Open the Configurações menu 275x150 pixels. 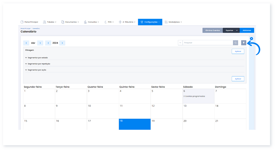150,22
